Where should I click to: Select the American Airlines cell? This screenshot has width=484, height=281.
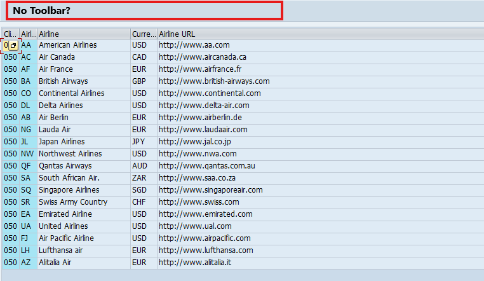[x=84, y=45]
